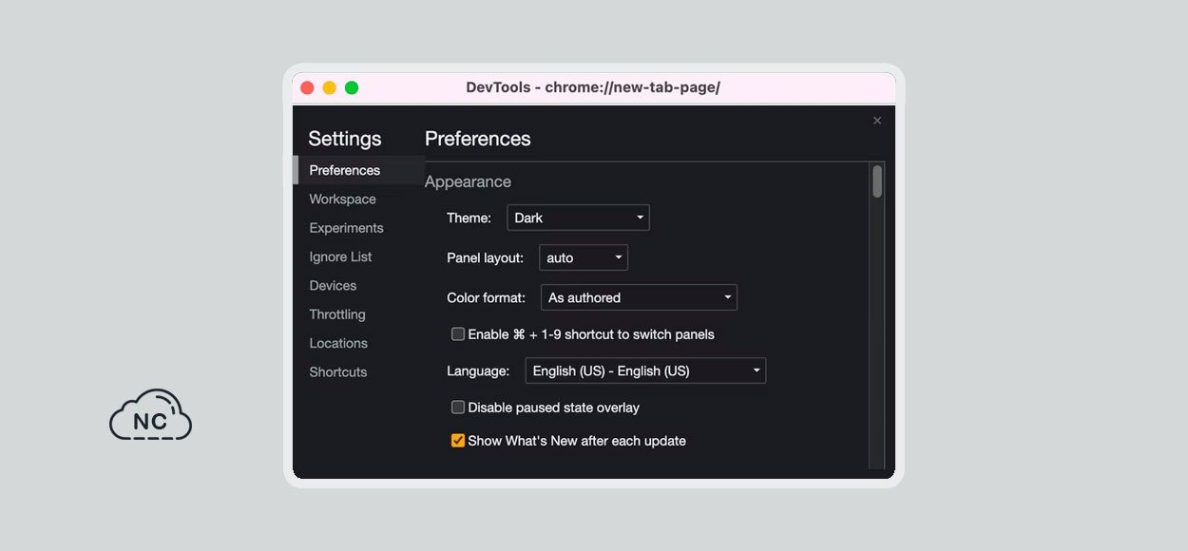Click the Theme: label

click(469, 218)
